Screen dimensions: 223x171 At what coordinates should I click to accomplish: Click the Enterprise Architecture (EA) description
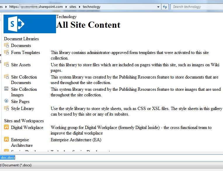(76, 140)
